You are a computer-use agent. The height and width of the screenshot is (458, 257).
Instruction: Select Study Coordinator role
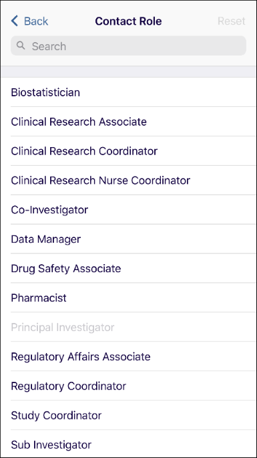(128, 415)
